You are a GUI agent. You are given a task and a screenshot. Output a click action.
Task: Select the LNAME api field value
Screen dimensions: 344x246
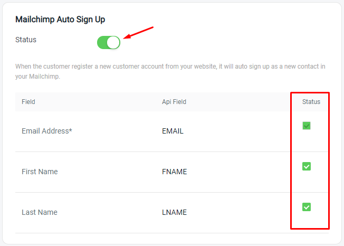[x=175, y=212]
